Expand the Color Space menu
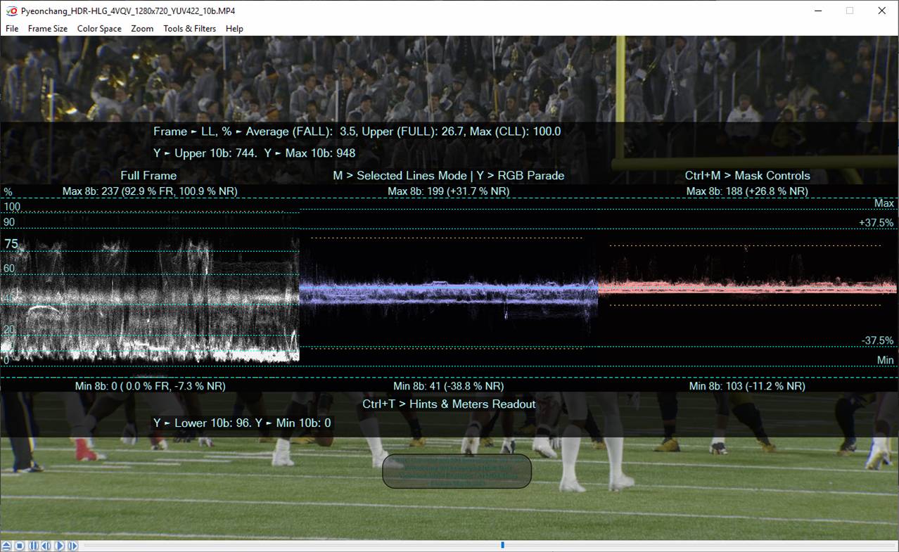This screenshot has width=899, height=552. [x=99, y=29]
